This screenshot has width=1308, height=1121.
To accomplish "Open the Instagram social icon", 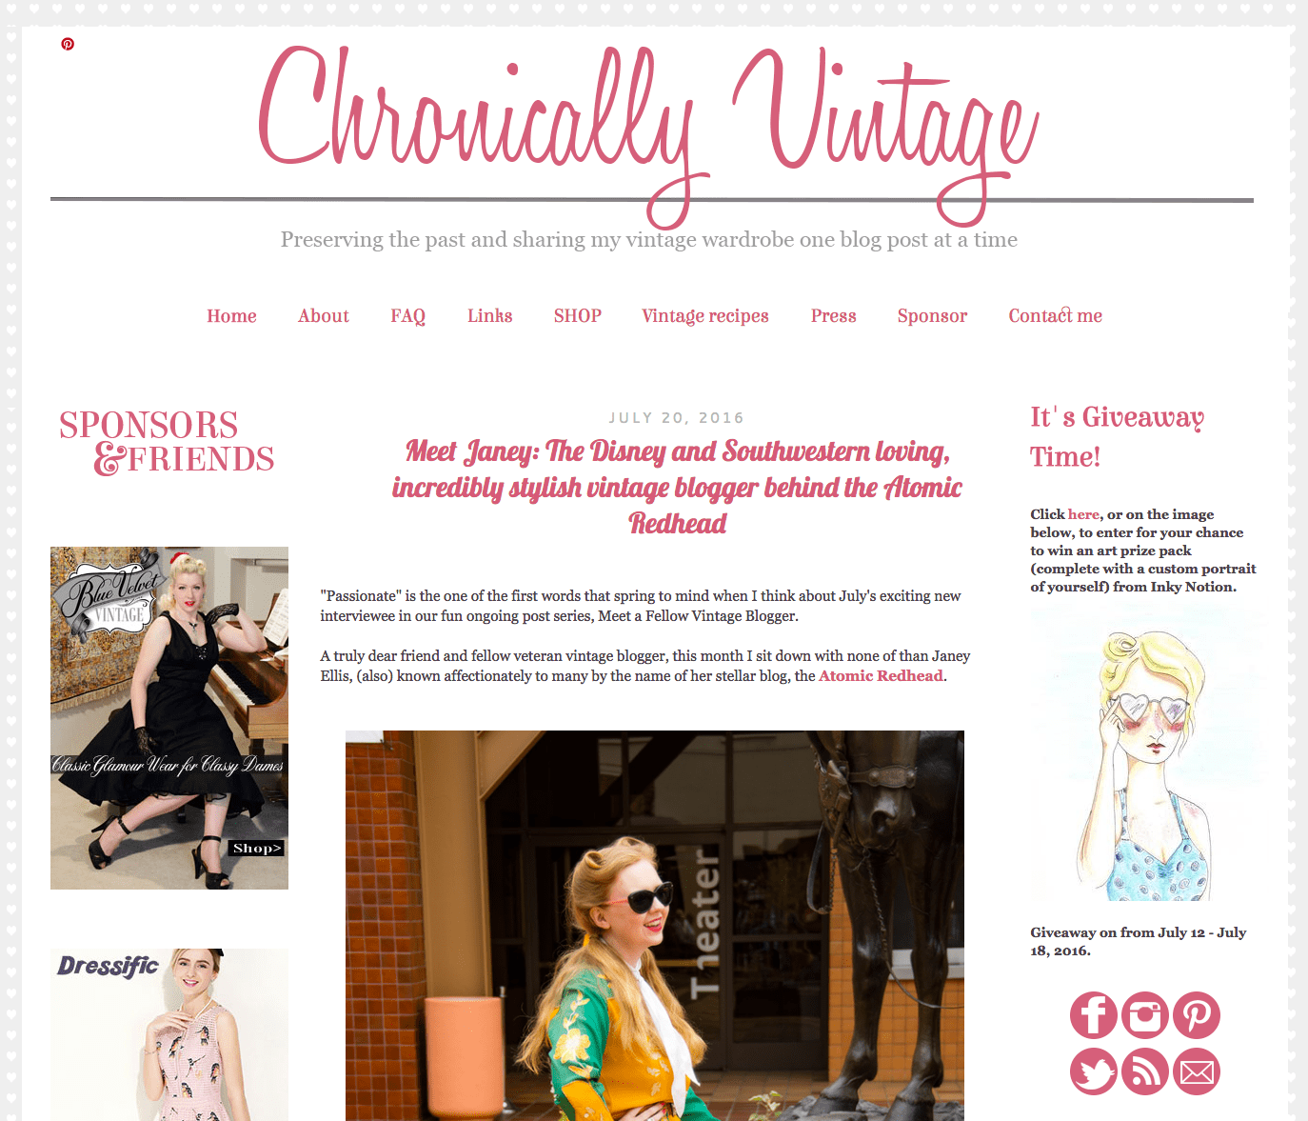I will point(1144,1015).
